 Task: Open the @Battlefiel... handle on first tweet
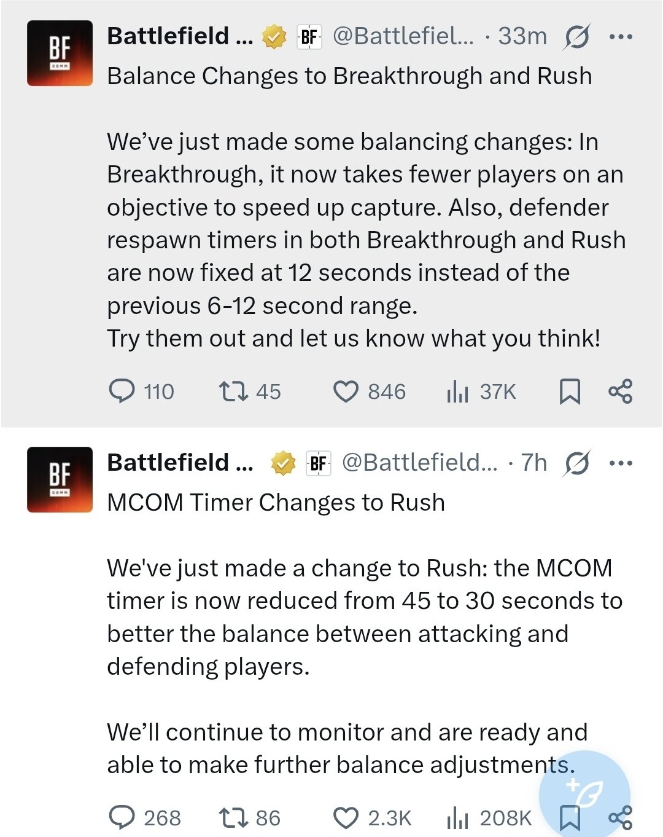click(403, 36)
